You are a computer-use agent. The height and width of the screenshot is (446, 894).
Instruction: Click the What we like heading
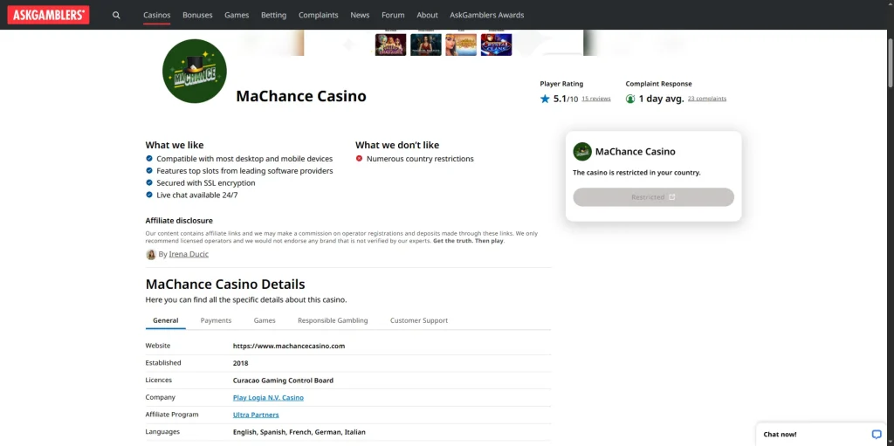175,145
